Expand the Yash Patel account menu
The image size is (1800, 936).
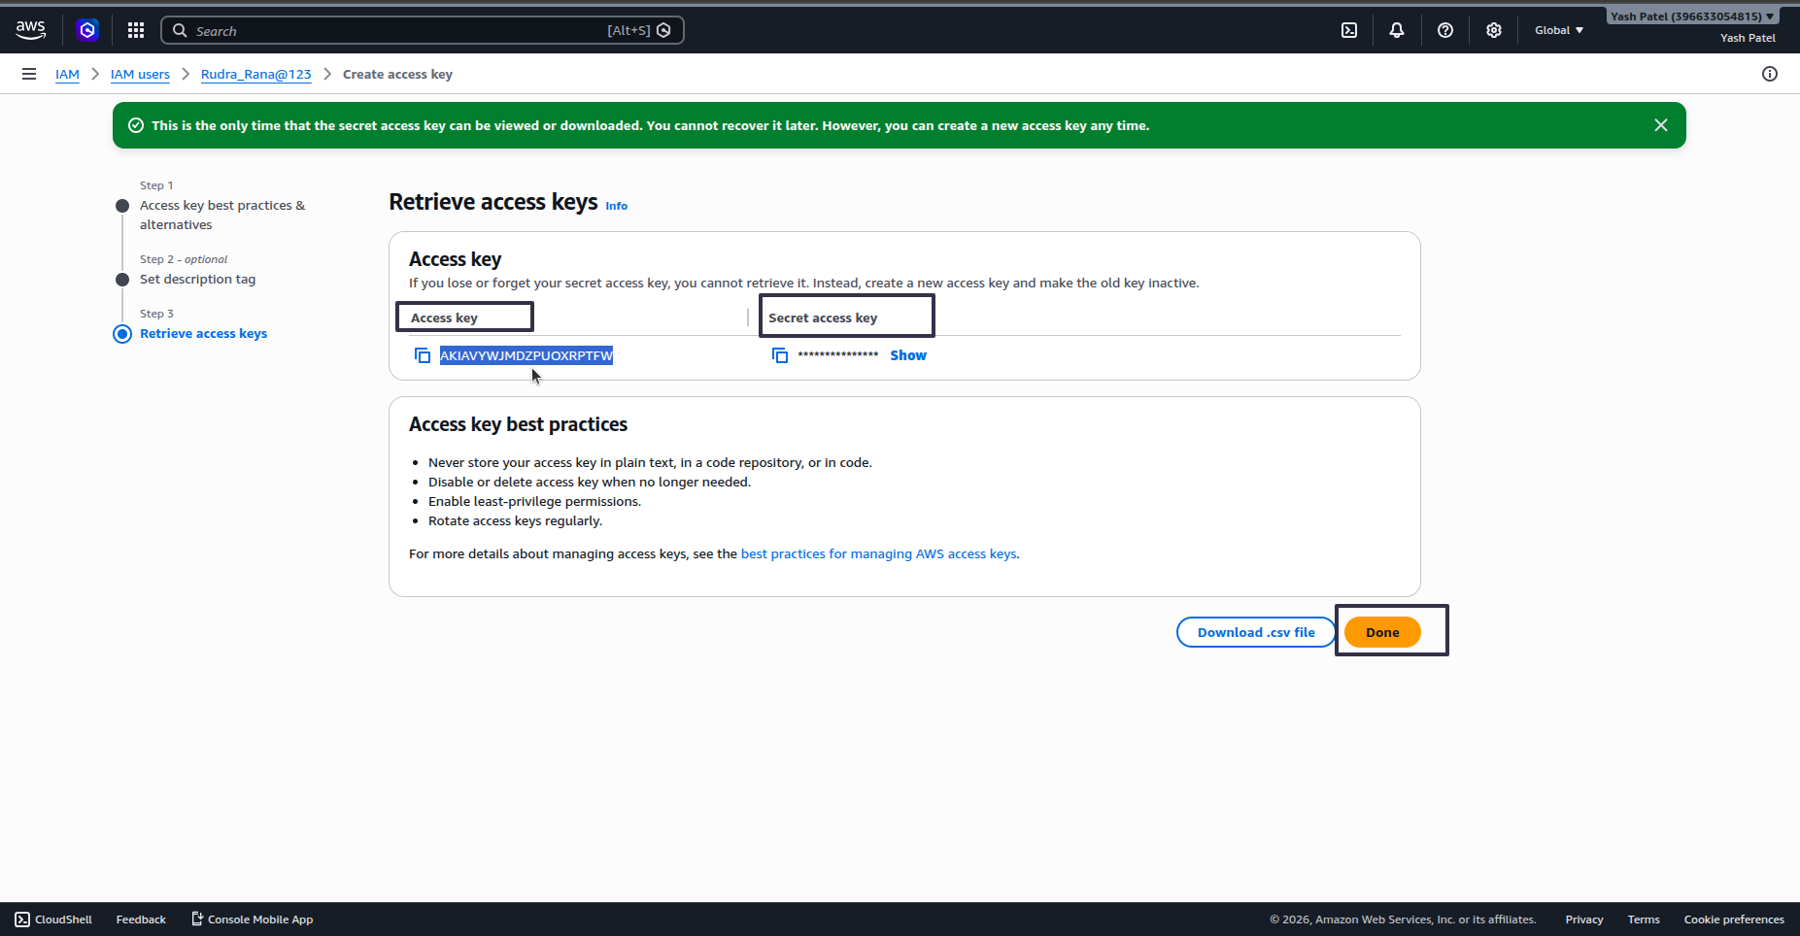pyautogui.click(x=1693, y=17)
